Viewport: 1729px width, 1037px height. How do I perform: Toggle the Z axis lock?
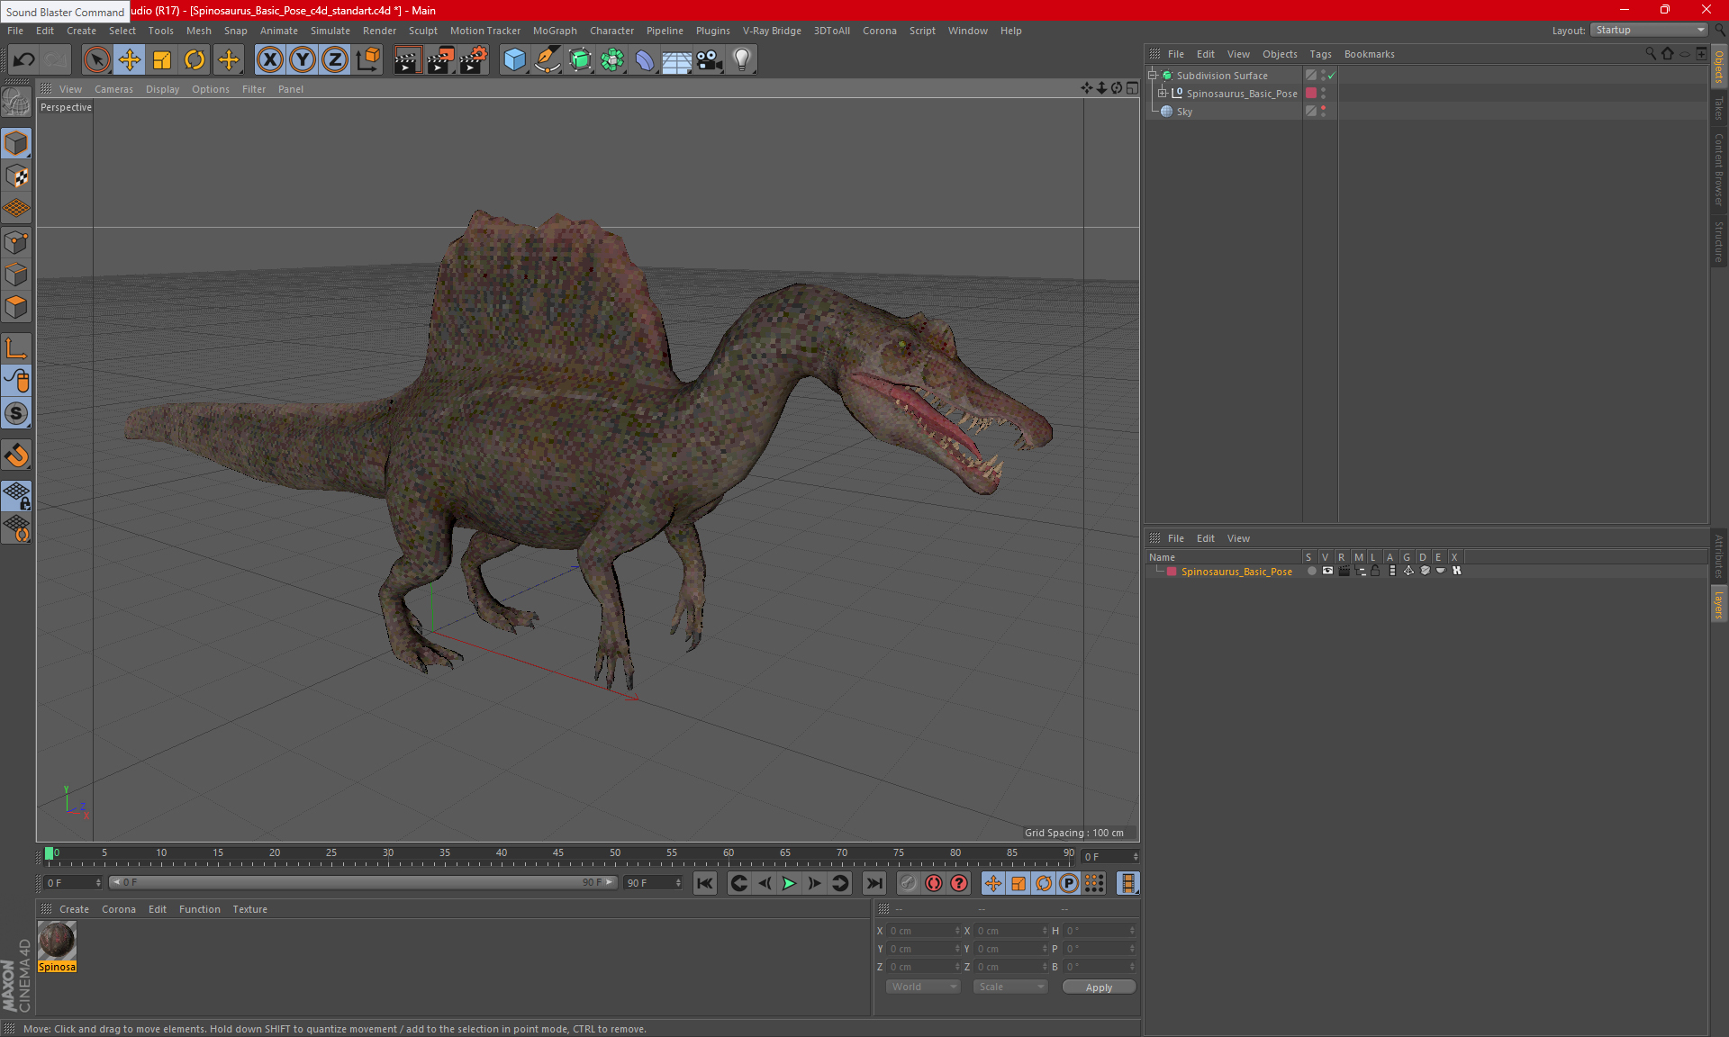pos(335,60)
